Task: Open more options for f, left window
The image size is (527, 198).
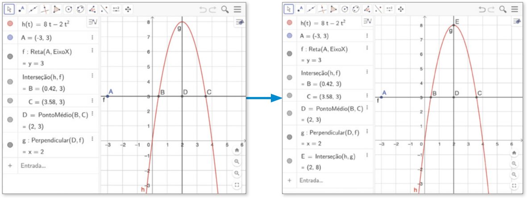Action: pos(92,50)
